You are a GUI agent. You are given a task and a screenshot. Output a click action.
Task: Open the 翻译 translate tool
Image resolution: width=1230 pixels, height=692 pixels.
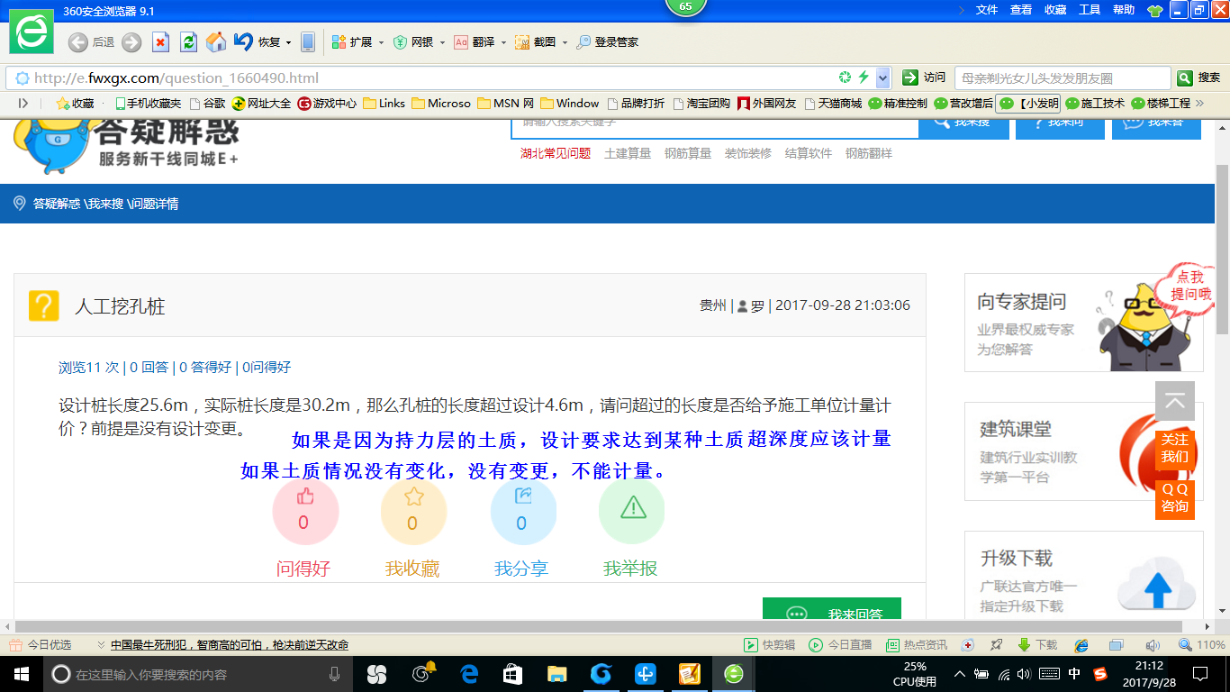(474, 42)
